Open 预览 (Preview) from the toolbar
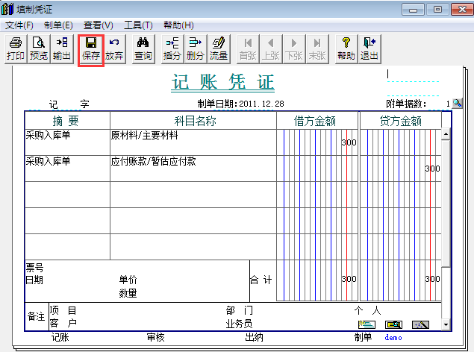Screen dimensions: 474x352 39,48
